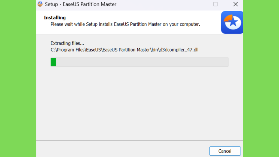Minimize the Setup window
Image resolution: width=279 pixels, height=157 pixels.
pyautogui.click(x=196, y=4)
